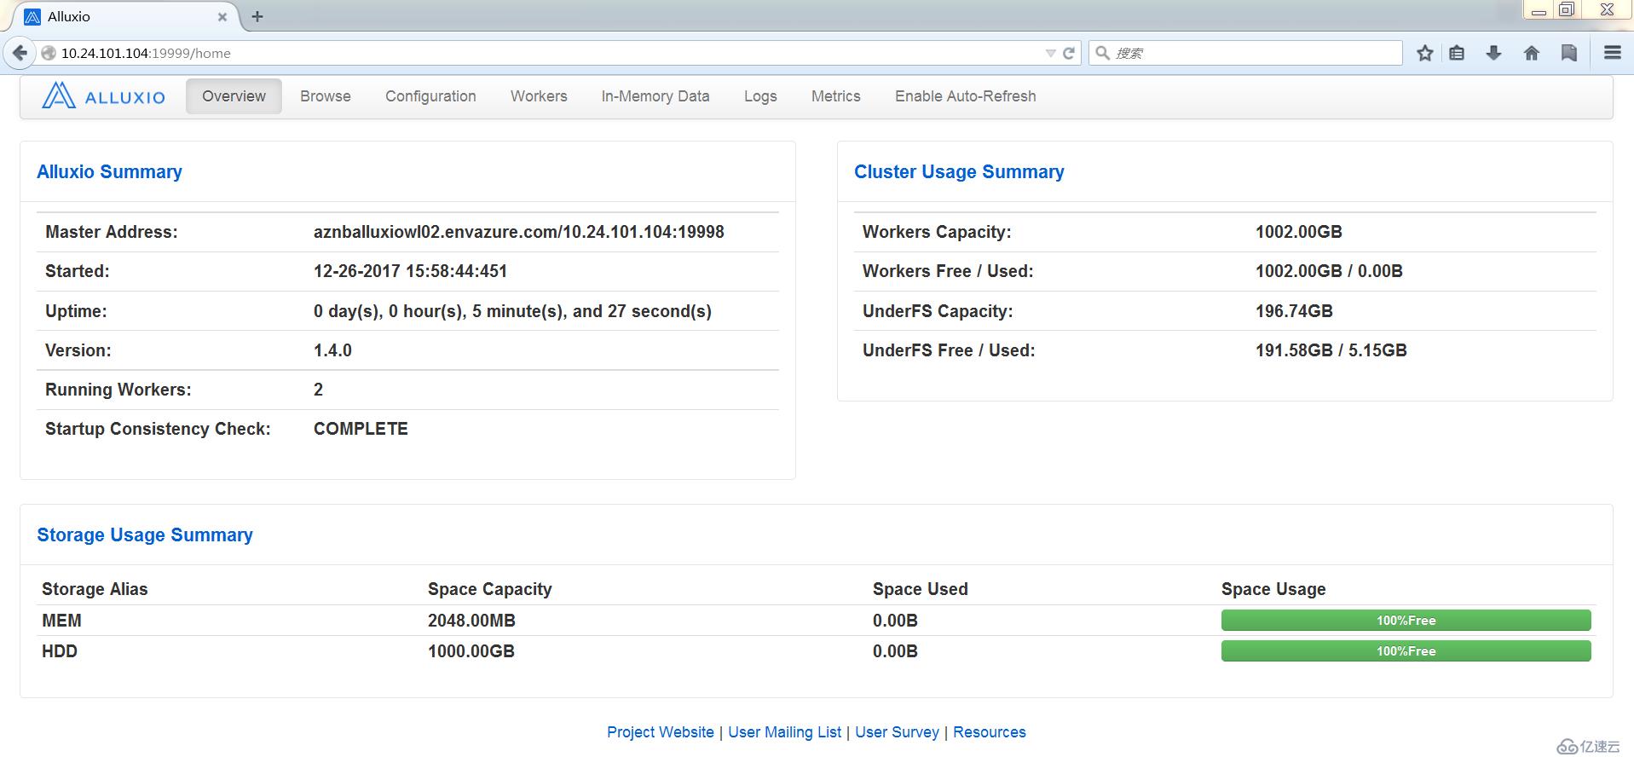This screenshot has height=757, width=1634.
Task: Click the Alluxio logo in navbar
Action: 103,96
